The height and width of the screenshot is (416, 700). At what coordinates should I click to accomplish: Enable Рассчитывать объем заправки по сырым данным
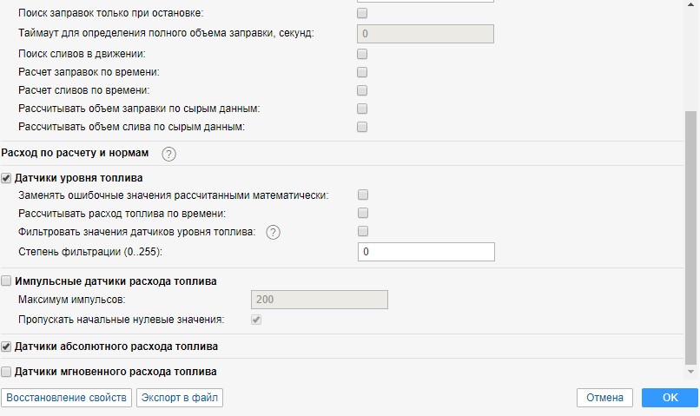point(362,109)
